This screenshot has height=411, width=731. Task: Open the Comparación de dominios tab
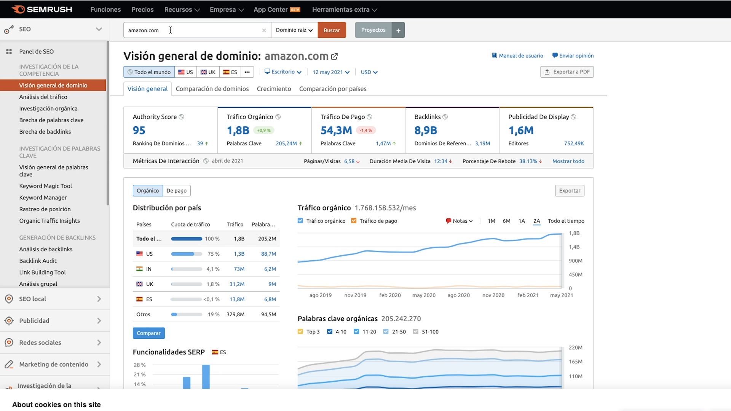[x=212, y=89]
